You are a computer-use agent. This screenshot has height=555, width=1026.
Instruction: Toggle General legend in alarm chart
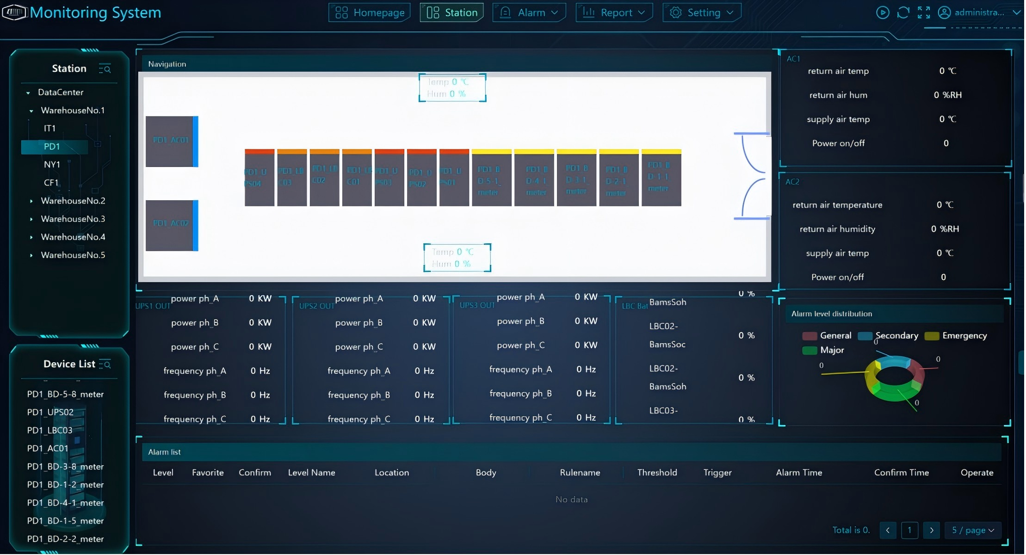click(828, 336)
